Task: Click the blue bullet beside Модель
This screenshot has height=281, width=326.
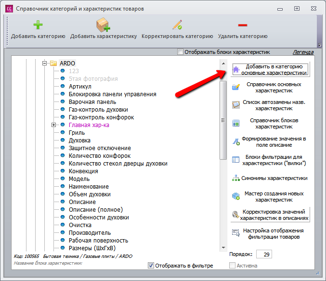Action: (x=63, y=178)
